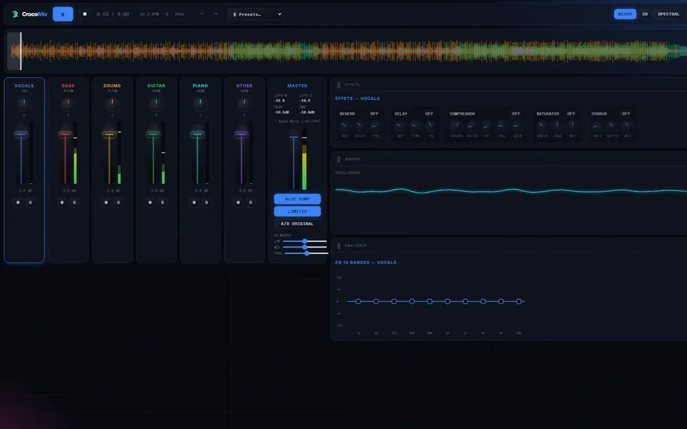Solo the GUITAR channel
The image size is (687, 429).
click(x=162, y=203)
